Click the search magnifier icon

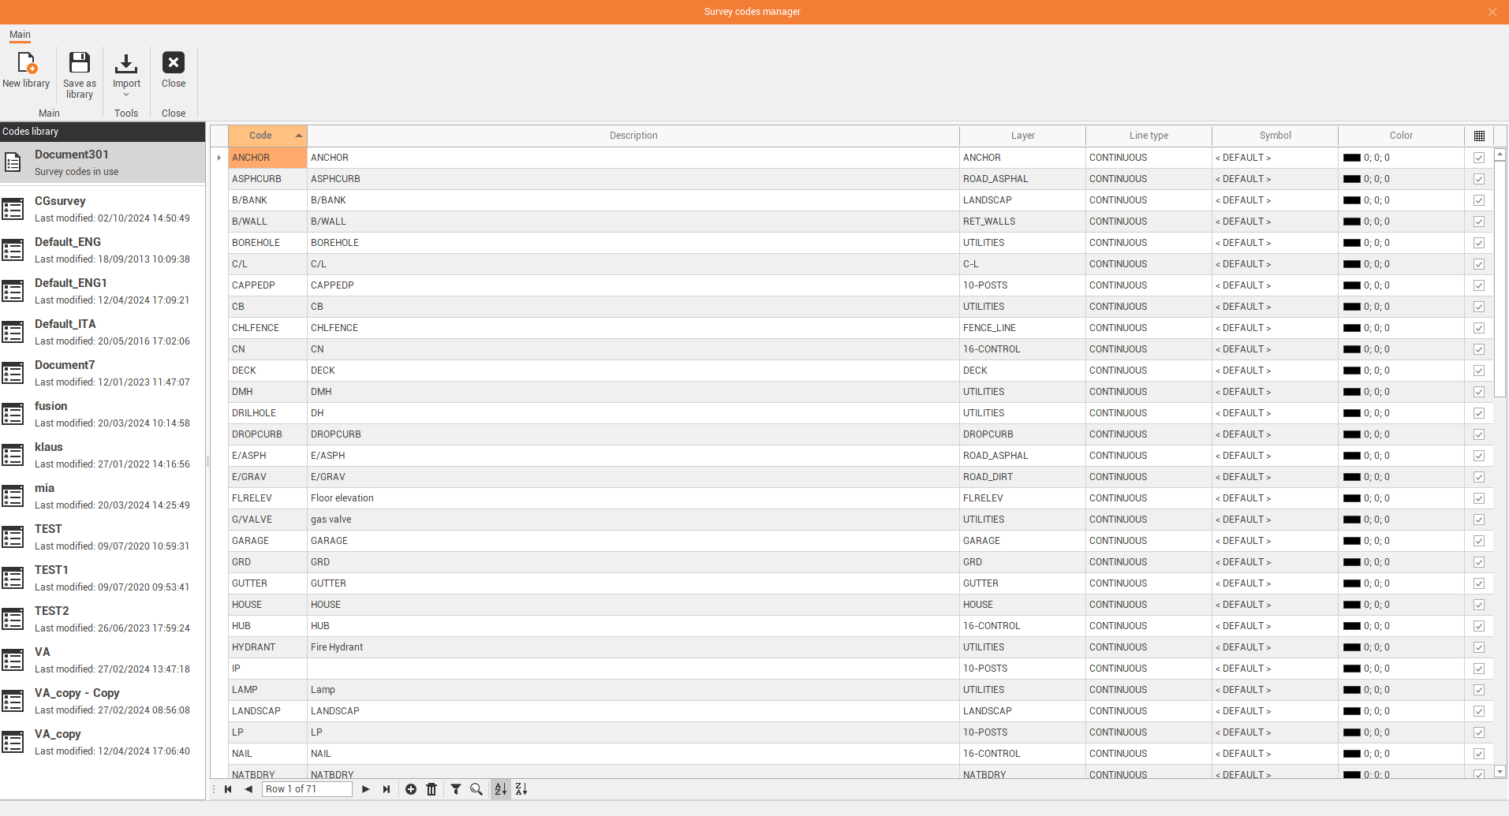[476, 789]
